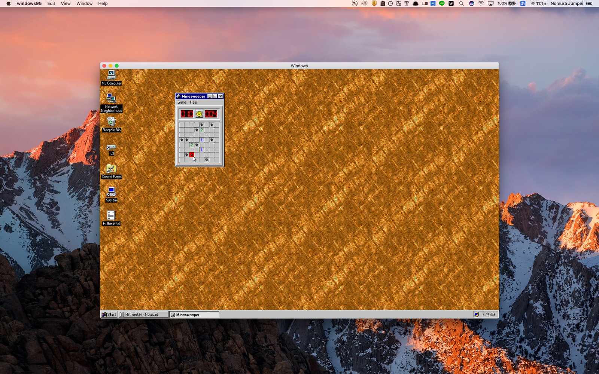Open the Japanese input source menu

[x=523, y=3]
